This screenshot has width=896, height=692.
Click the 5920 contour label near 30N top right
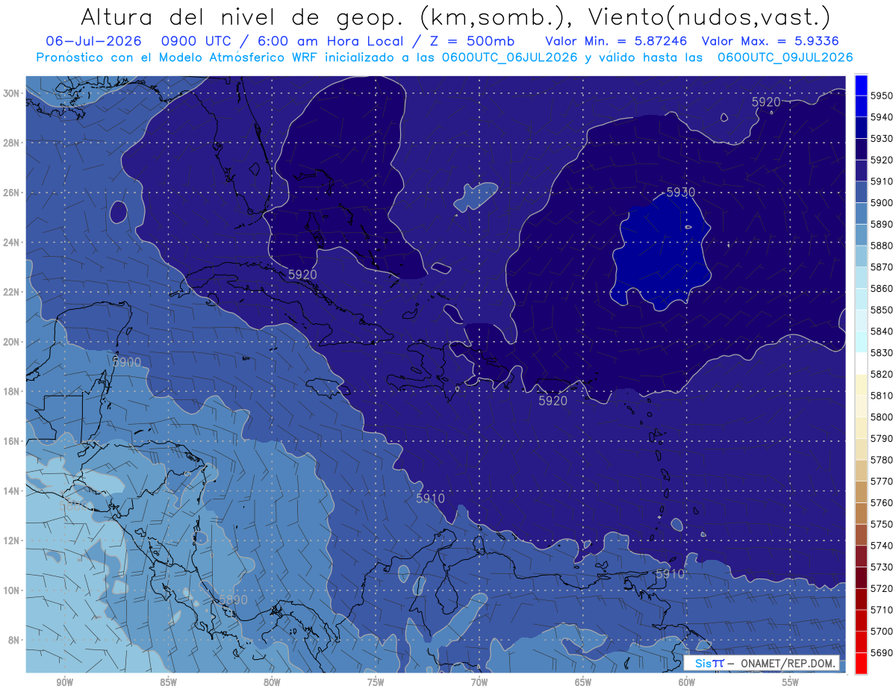(x=766, y=102)
